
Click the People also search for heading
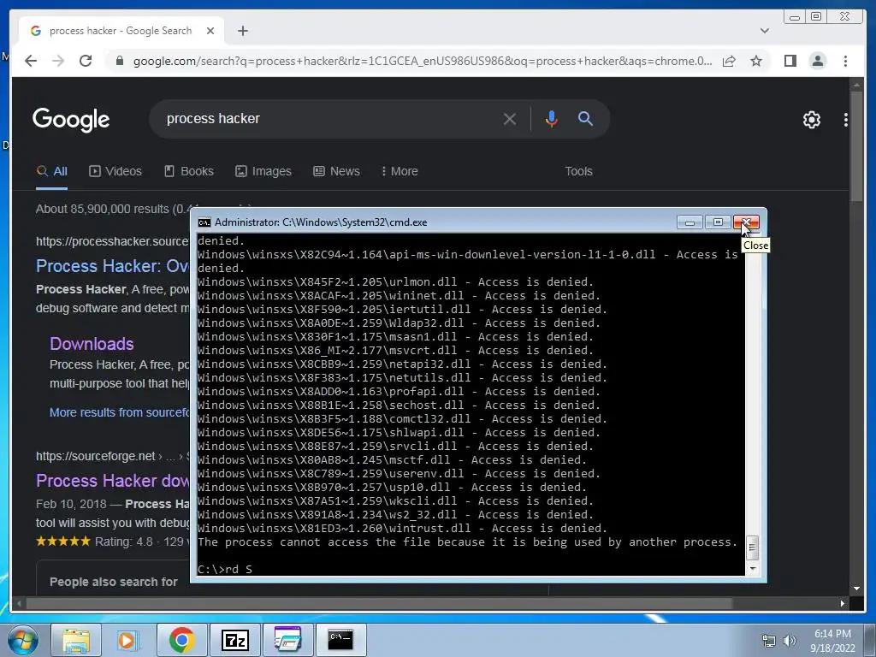(x=114, y=582)
